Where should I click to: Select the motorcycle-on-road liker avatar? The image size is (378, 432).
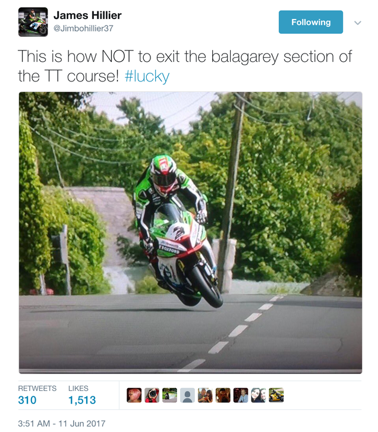pyautogui.click(x=170, y=395)
